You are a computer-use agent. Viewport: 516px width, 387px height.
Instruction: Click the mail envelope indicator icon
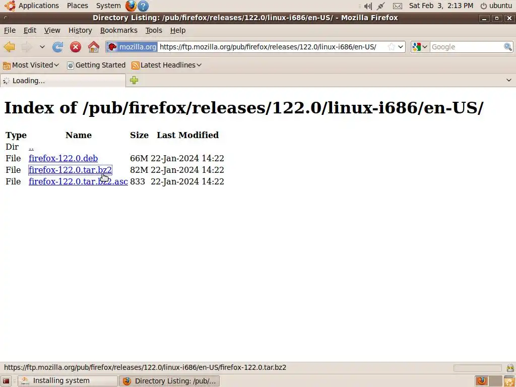click(398, 6)
